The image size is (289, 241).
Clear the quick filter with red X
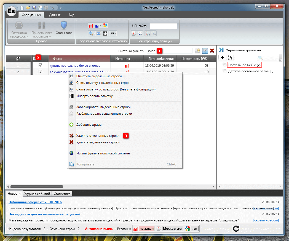pos(212,51)
